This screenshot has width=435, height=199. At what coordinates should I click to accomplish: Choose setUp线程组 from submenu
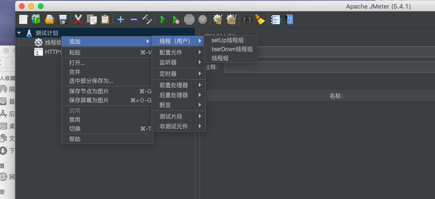(x=231, y=40)
